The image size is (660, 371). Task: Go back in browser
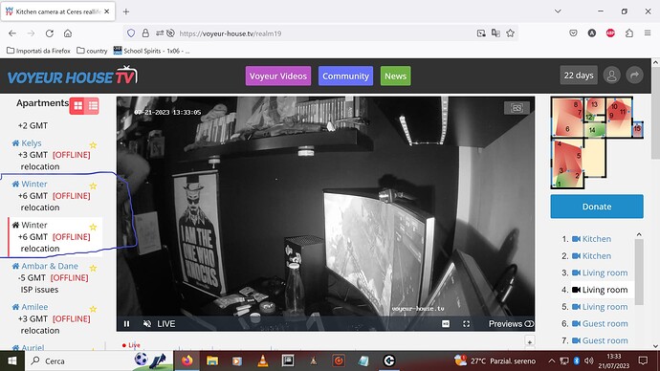(12, 33)
